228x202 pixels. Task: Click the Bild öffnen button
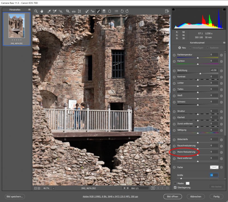172,197
